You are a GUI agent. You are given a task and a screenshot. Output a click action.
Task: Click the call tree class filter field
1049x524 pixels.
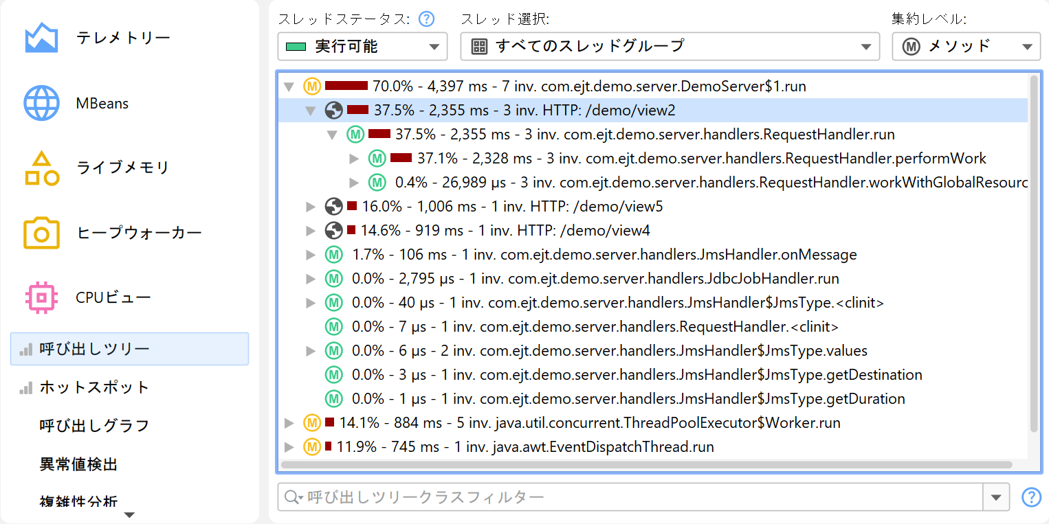click(632, 497)
